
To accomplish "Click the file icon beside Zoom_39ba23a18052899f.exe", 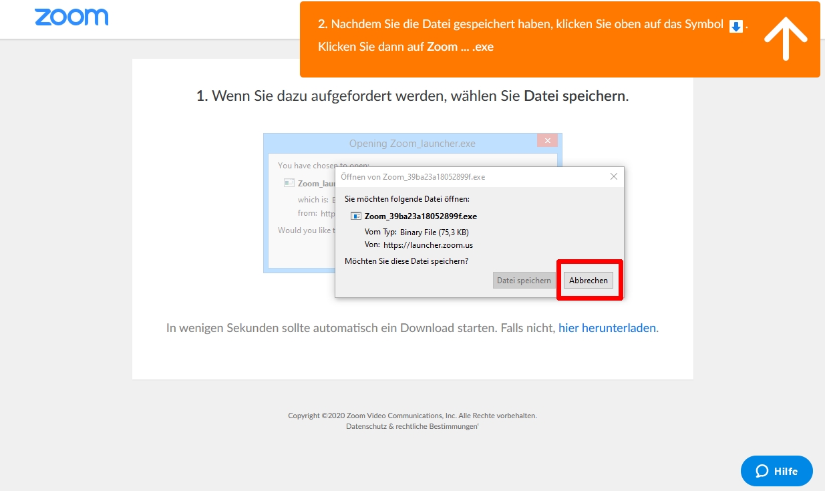I will click(x=356, y=216).
